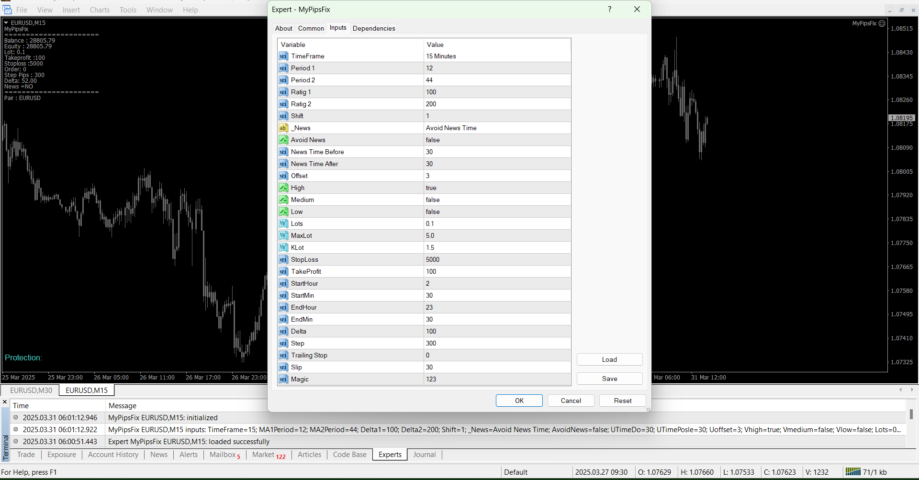The height and width of the screenshot is (480, 919).
Task: Click the Terminal log vertical scrollbar
Action: [911, 414]
